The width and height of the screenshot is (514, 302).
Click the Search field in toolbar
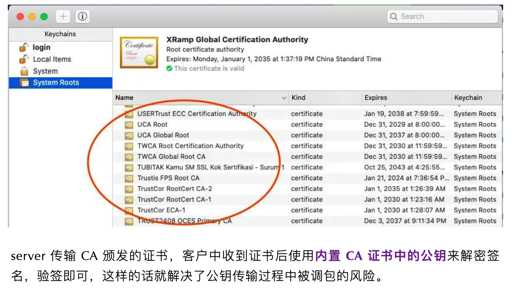tap(442, 16)
